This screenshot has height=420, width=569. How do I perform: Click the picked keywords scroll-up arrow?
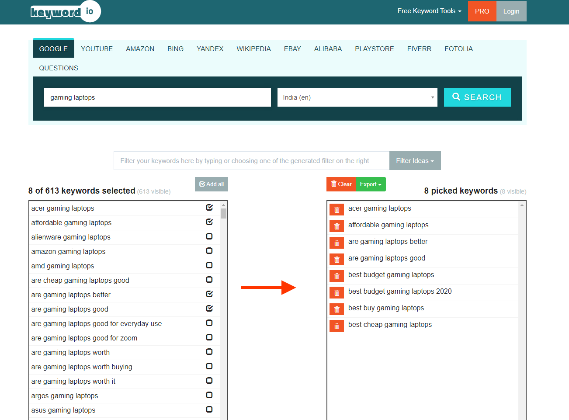pyautogui.click(x=522, y=205)
